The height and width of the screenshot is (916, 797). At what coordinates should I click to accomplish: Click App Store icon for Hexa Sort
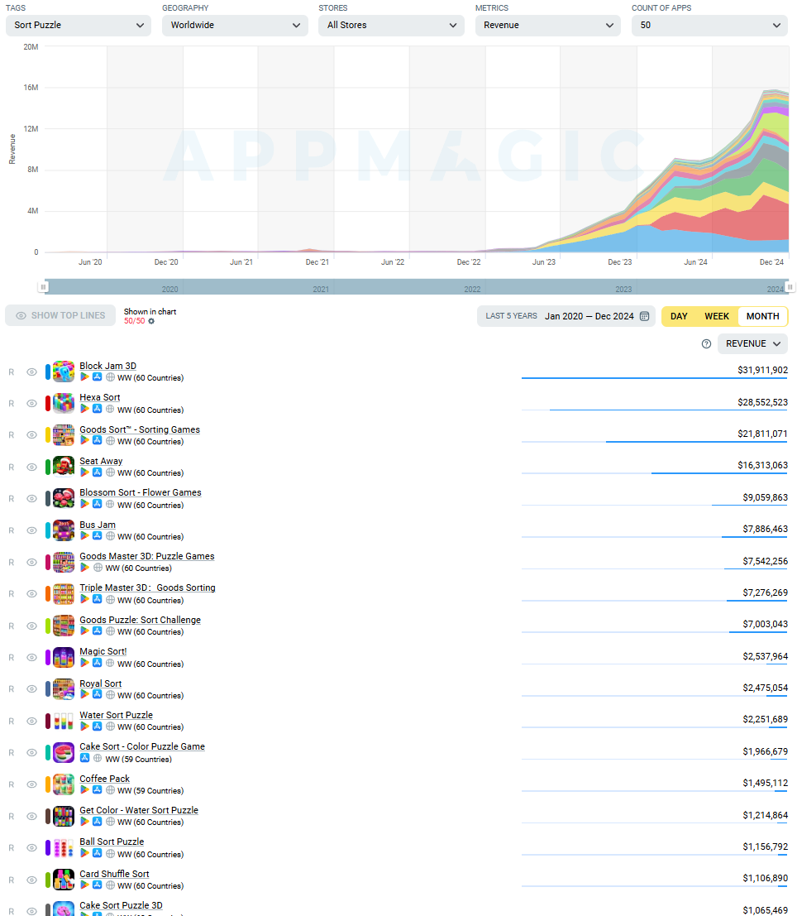(x=97, y=409)
